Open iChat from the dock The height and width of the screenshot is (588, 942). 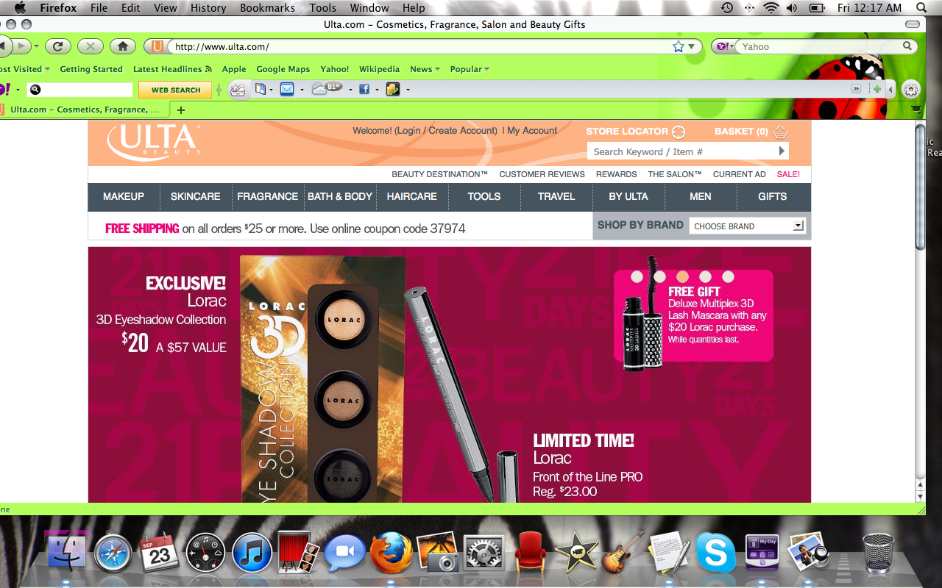pos(345,553)
